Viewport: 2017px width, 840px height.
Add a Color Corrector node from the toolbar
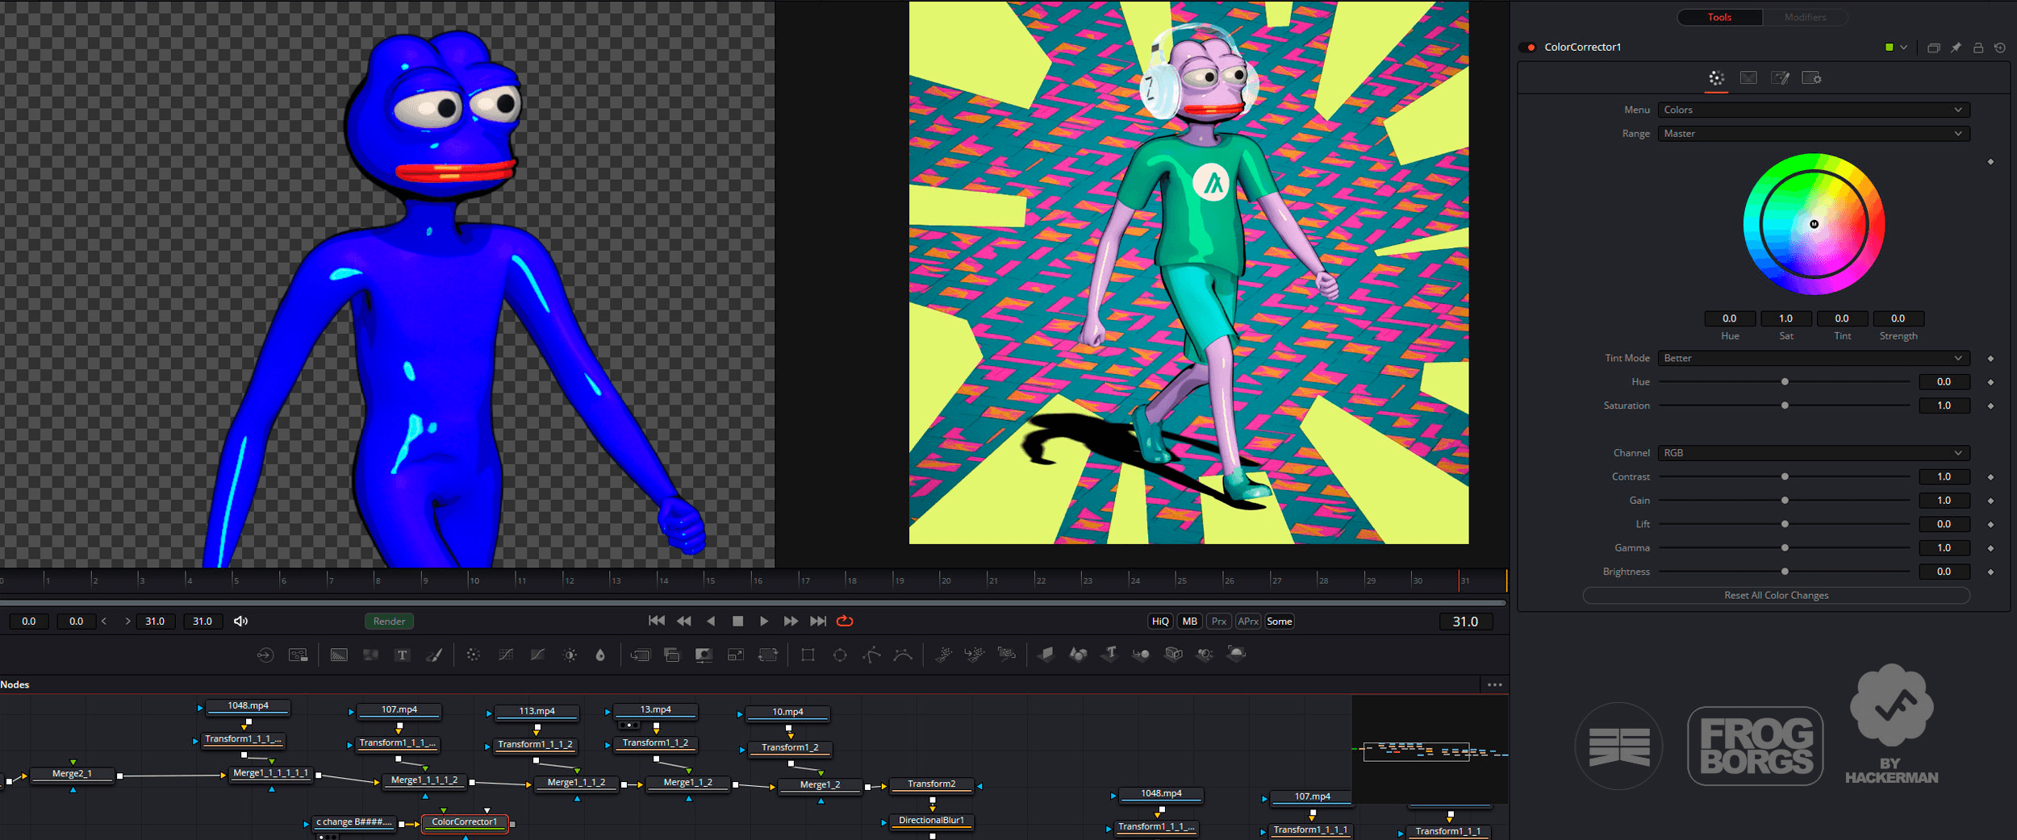point(474,655)
